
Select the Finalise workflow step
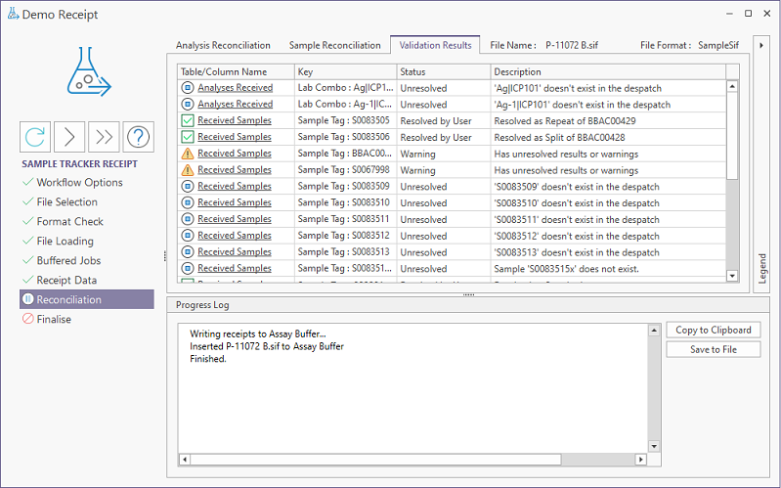[x=54, y=319]
